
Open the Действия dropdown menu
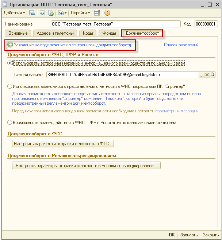14,13
